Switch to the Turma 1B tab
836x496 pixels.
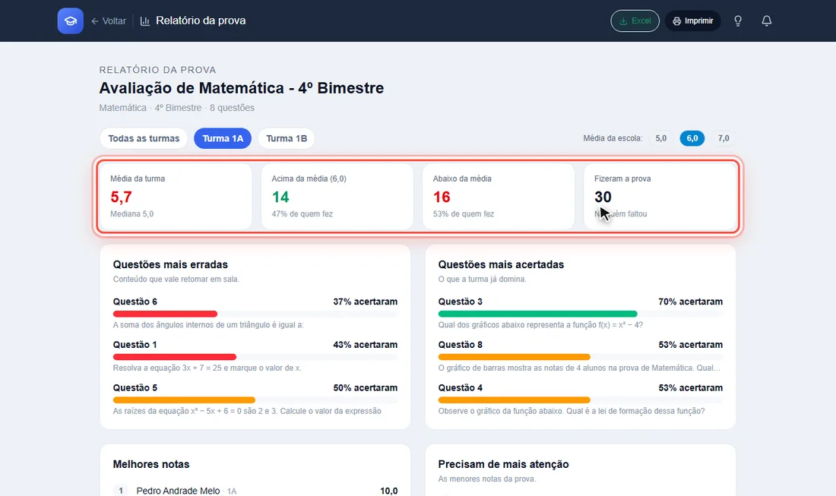[x=287, y=138]
